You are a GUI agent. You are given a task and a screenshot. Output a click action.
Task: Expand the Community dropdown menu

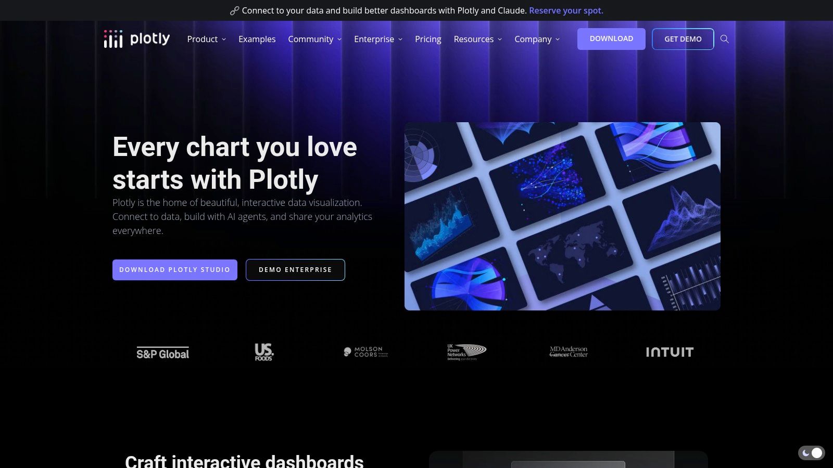315,39
